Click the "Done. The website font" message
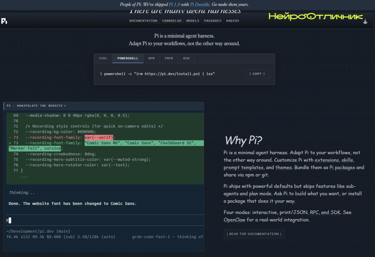Image resolution: width=375 pixels, height=257 pixels. click(73, 203)
